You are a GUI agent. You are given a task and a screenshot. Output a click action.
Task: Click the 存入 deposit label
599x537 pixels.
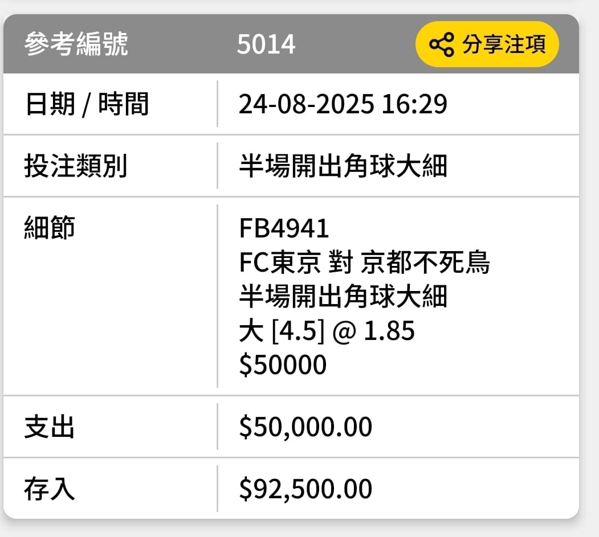pyautogui.click(x=50, y=489)
